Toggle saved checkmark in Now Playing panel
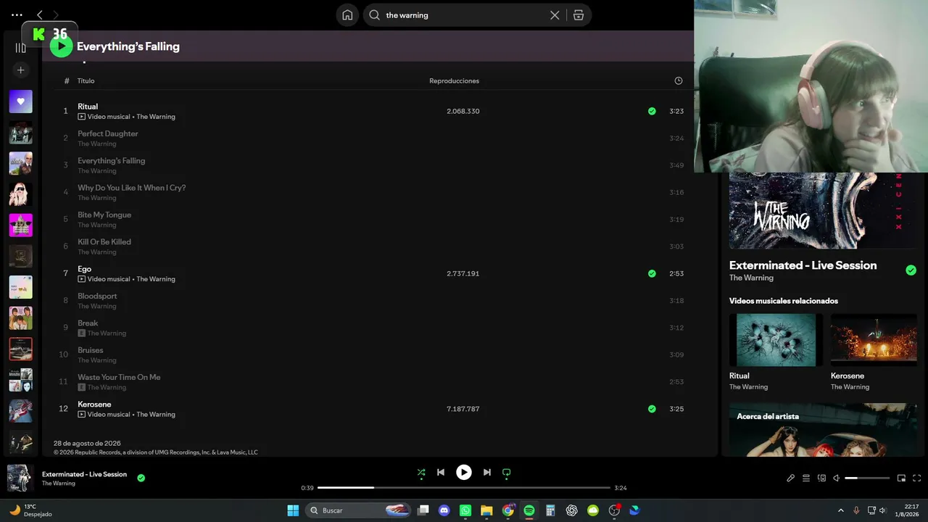 click(911, 270)
